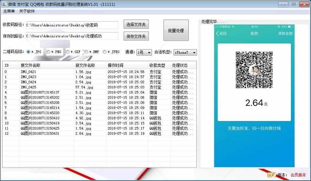Image resolution: width=311 pixels, height=181 pixels.
Task: Select row QQ图片20180713150419
Action: coord(100,123)
